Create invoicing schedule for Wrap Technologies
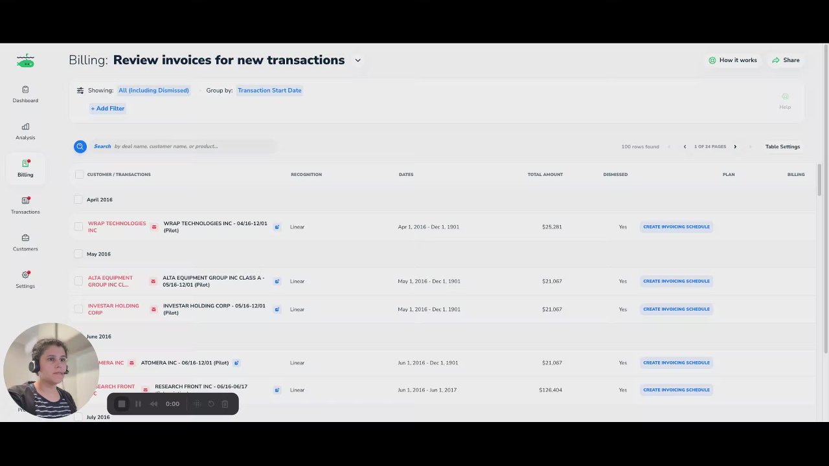This screenshot has width=829, height=466. click(x=676, y=227)
